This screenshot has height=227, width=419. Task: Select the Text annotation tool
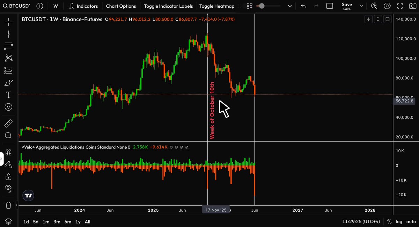pyautogui.click(x=9, y=94)
